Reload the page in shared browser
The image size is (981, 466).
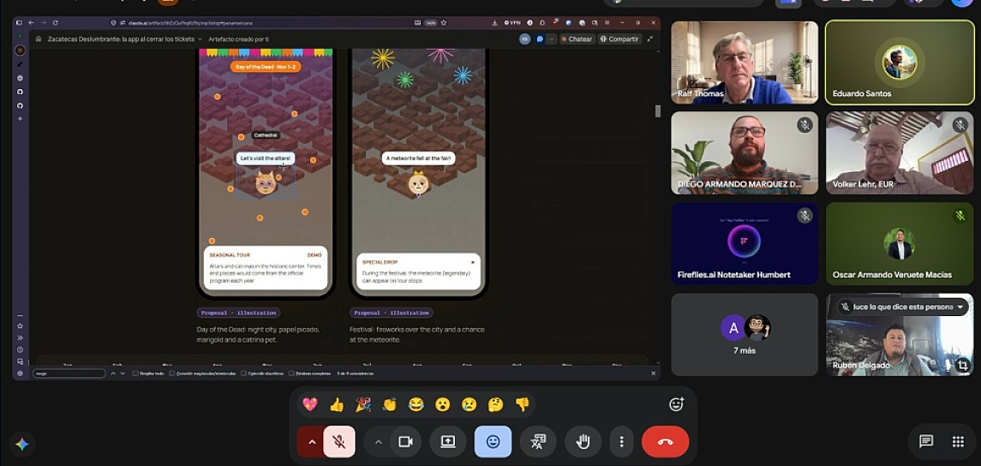(55, 22)
